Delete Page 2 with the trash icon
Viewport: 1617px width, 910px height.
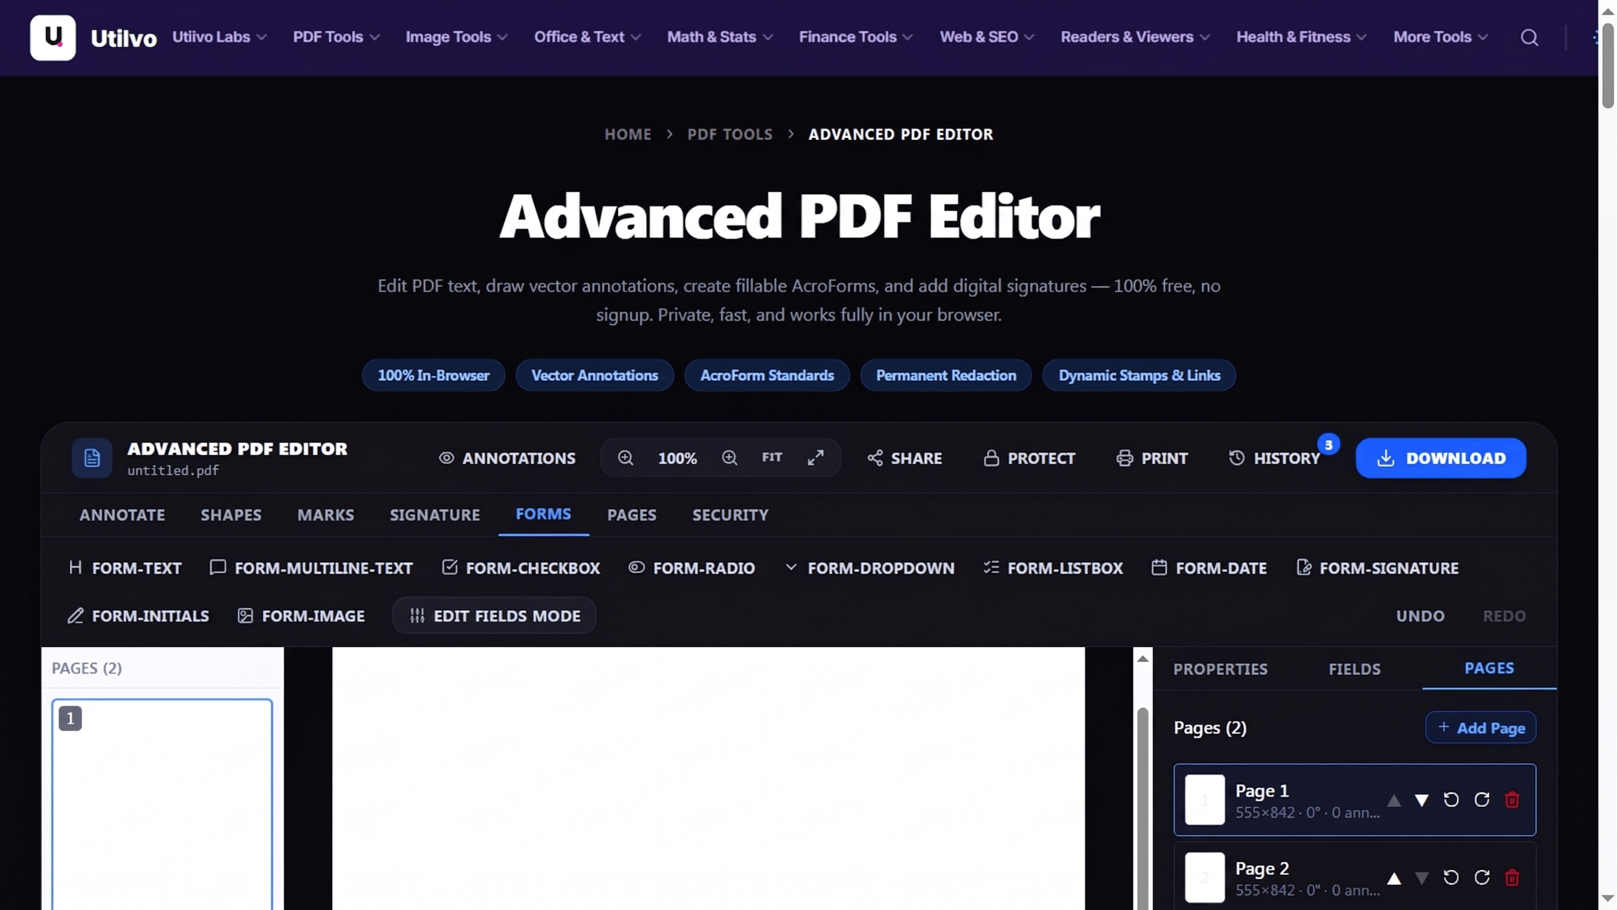(1512, 877)
